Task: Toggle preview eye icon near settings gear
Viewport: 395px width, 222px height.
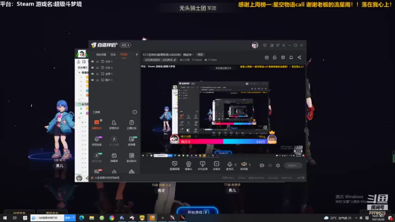Action: tap(270, 165)
